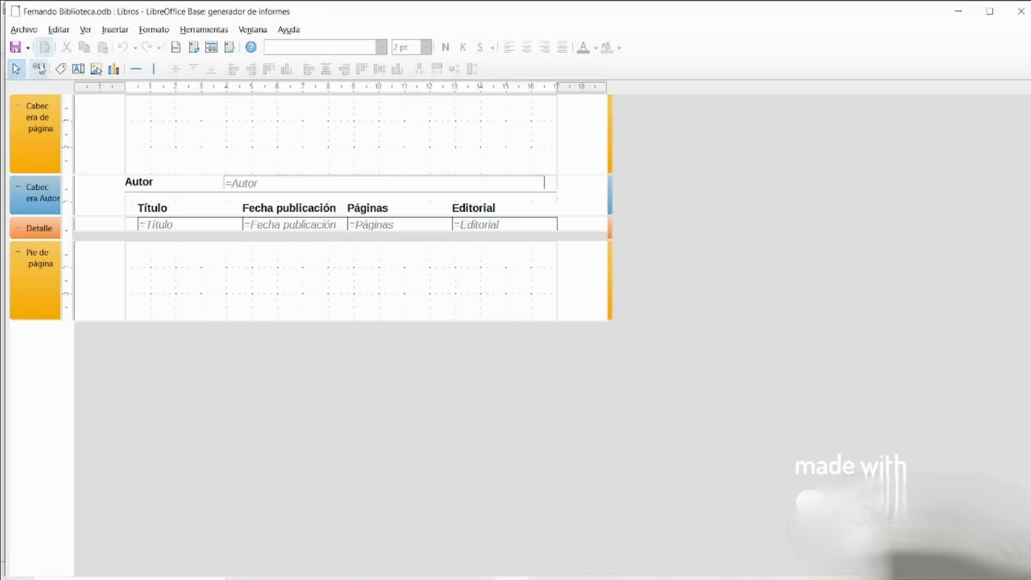This screenshot has height=580, width=1031.
Task: Insert a chart into report
Action: (114, 69)
